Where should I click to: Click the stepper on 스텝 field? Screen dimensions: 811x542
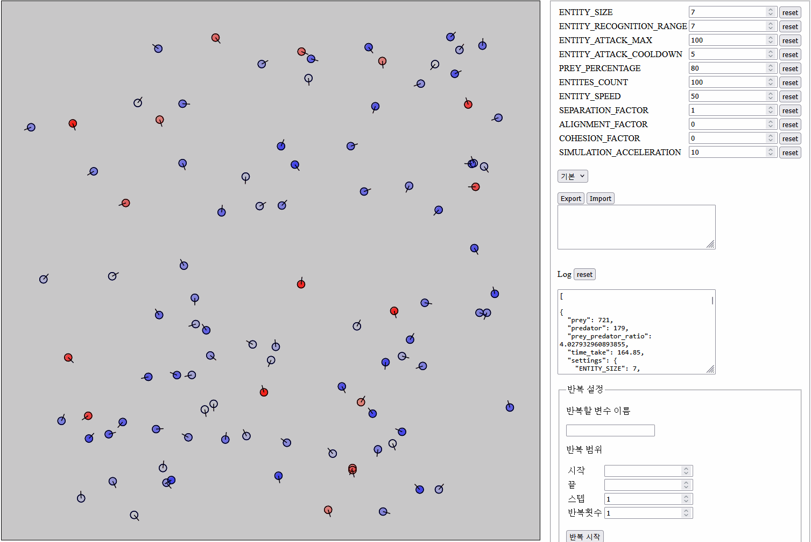pyautogui.click(x=686, y=499)
